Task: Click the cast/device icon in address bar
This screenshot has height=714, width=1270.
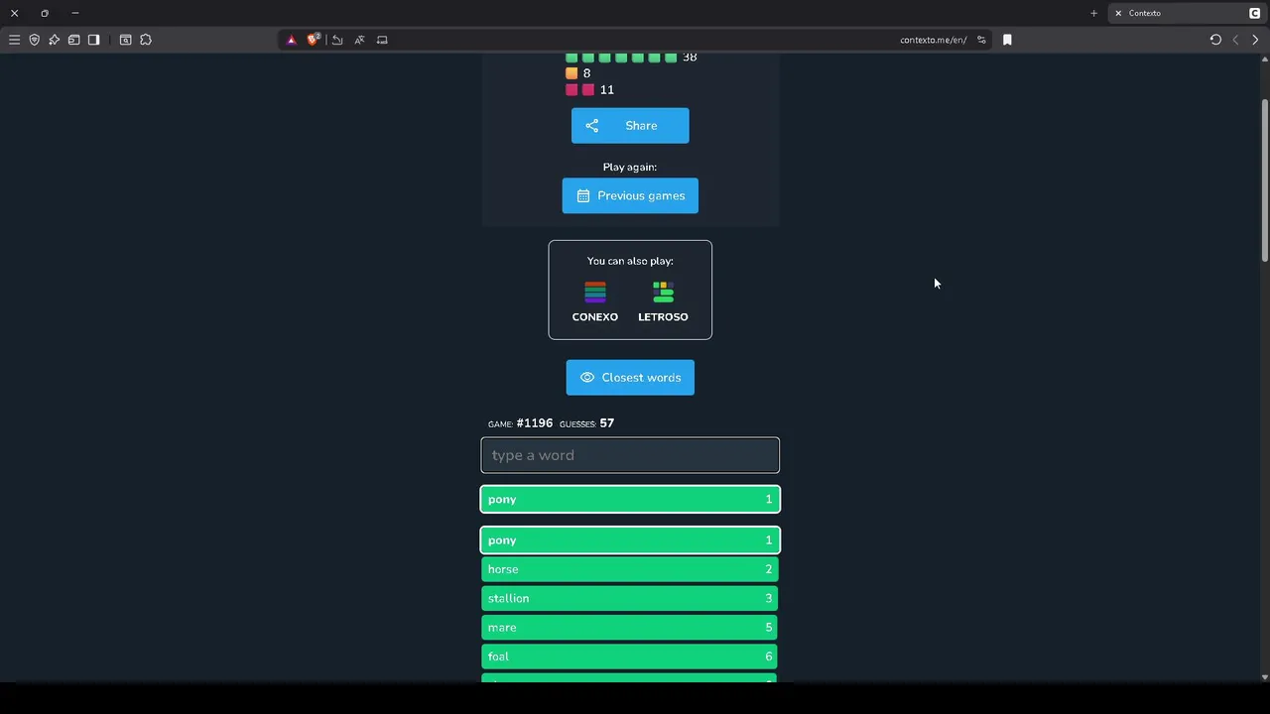Action: (x=382, y=40)
